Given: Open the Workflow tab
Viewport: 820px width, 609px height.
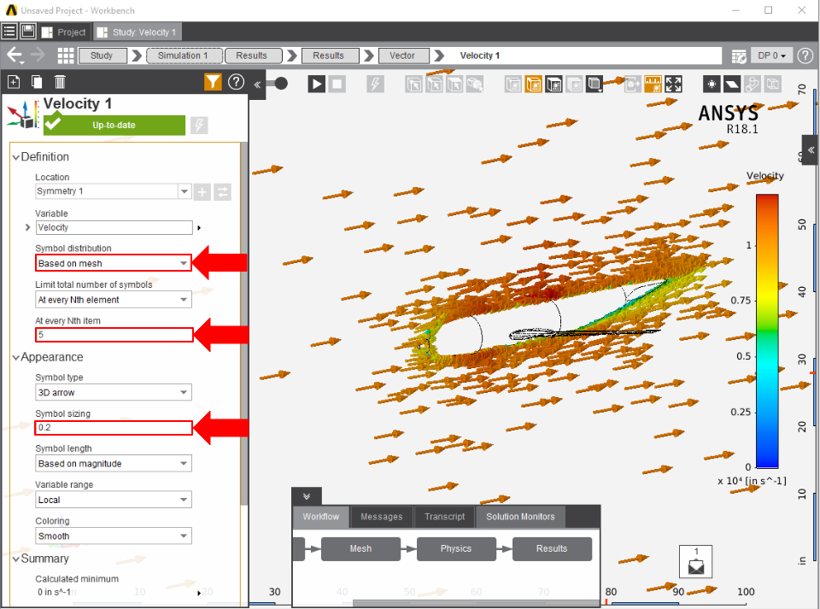Looking at the screenshot, I should tap(320, 517).
